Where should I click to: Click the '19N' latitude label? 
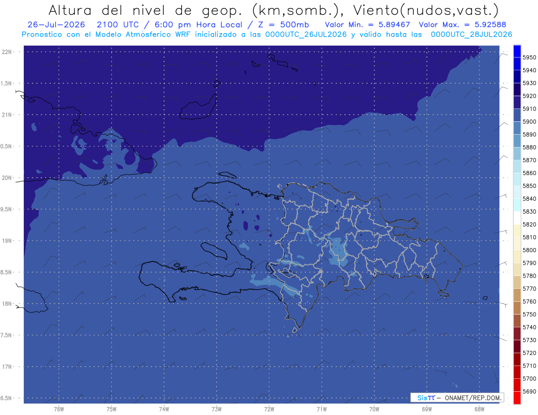[7, 240]
